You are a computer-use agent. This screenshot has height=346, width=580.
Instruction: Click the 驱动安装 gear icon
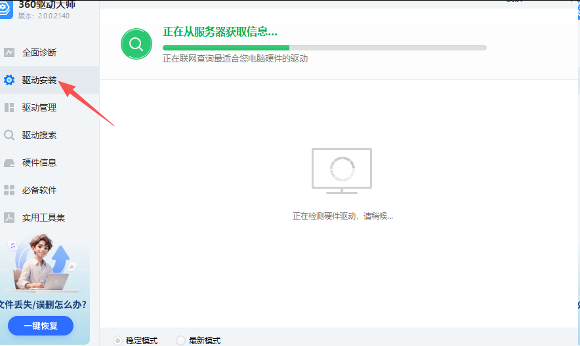9,80
